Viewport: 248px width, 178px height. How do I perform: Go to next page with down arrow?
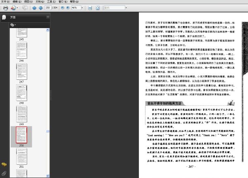pos(41,8)
